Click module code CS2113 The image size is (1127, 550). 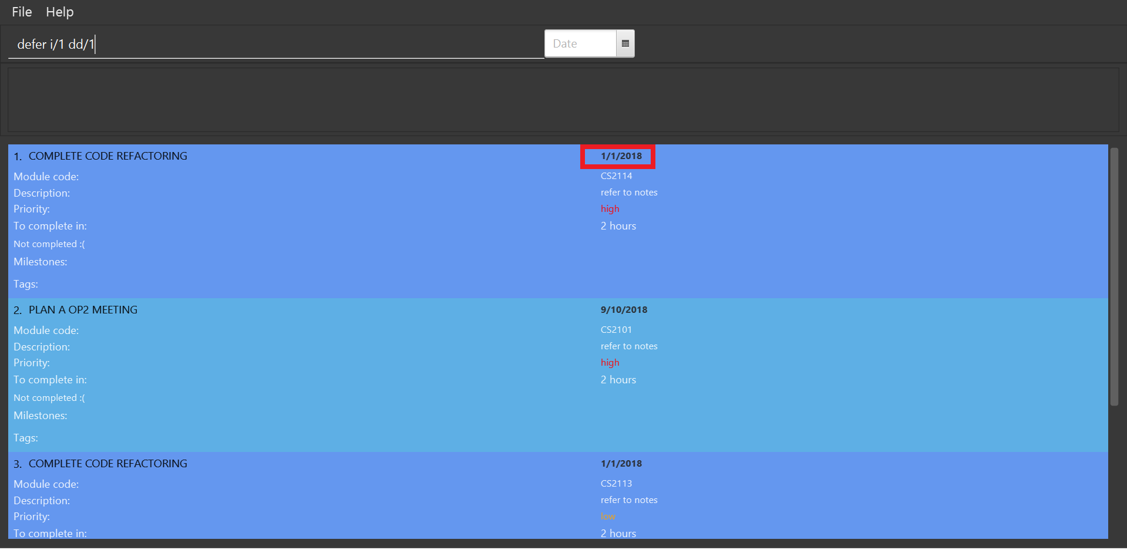(616, 483)
